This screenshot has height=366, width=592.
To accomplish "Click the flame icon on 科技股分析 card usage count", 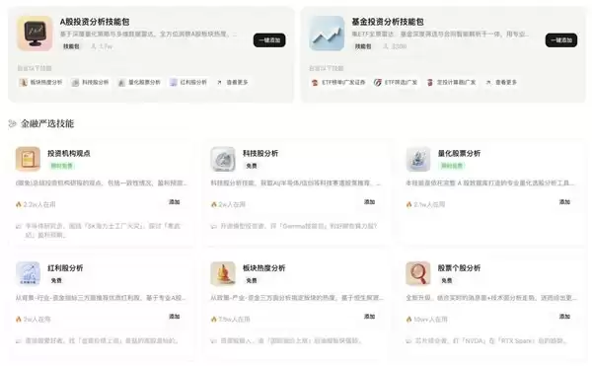I will [x=214, y=204].
